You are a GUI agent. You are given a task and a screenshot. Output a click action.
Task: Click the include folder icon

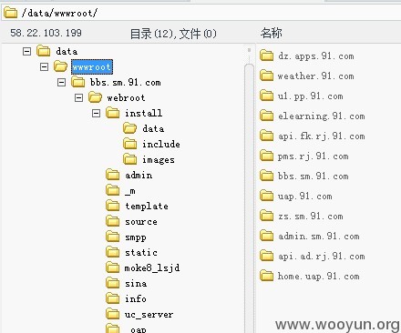pyautogui.click(x=130, y=144)
